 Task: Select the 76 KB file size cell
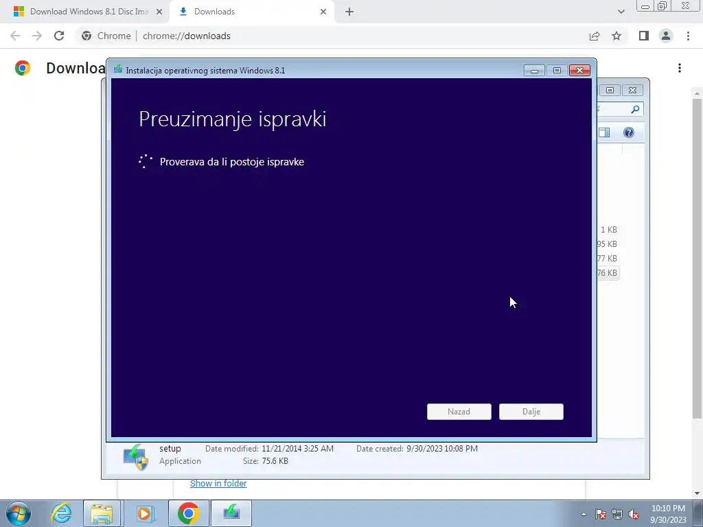(607, 273)
